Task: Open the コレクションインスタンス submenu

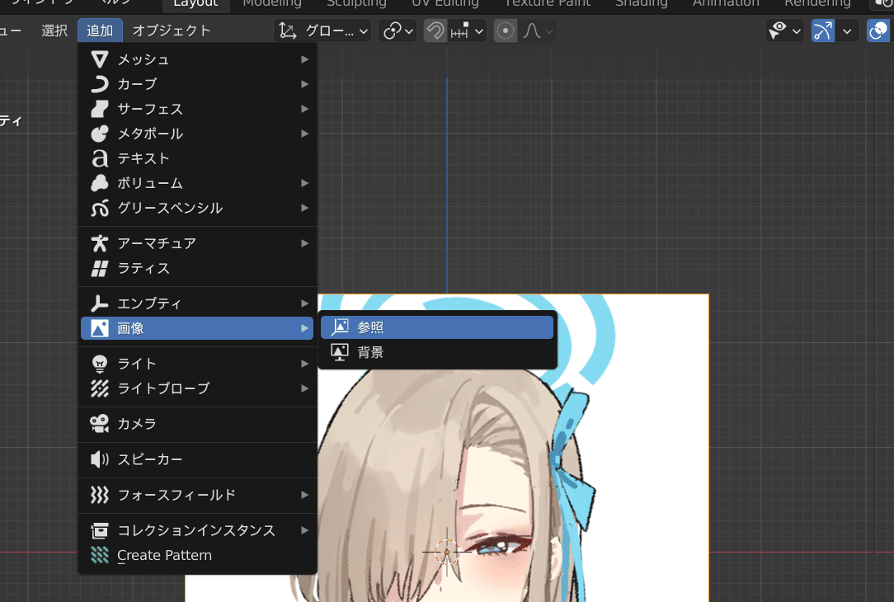Action: pos(197,530)
